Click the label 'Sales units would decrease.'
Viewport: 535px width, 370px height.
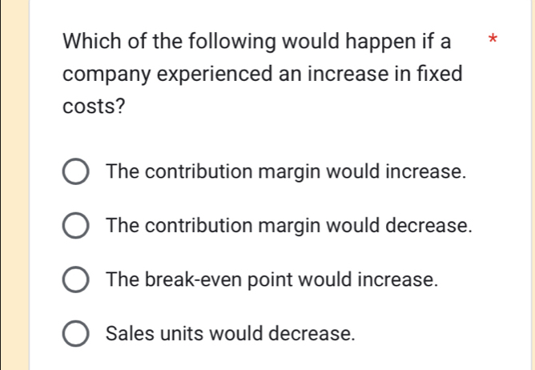click(230, 333)
